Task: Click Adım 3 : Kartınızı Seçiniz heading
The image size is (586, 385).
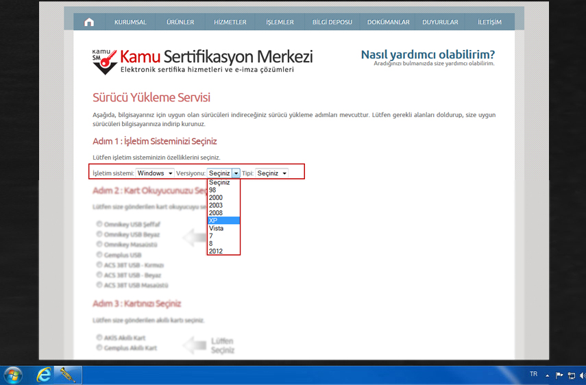Action: coord(137,303)
